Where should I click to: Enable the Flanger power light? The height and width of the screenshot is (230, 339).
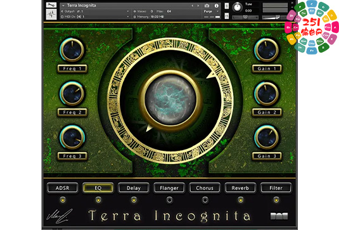[x=169, y=200]
